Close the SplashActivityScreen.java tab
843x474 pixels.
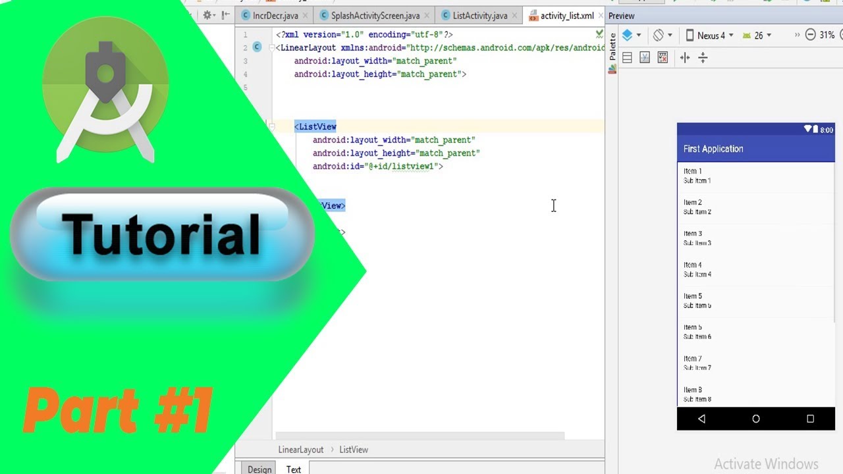(426, 16)
